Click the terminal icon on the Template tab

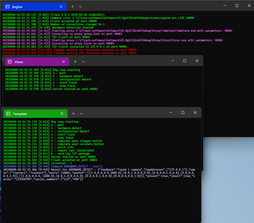pos(8,114)
